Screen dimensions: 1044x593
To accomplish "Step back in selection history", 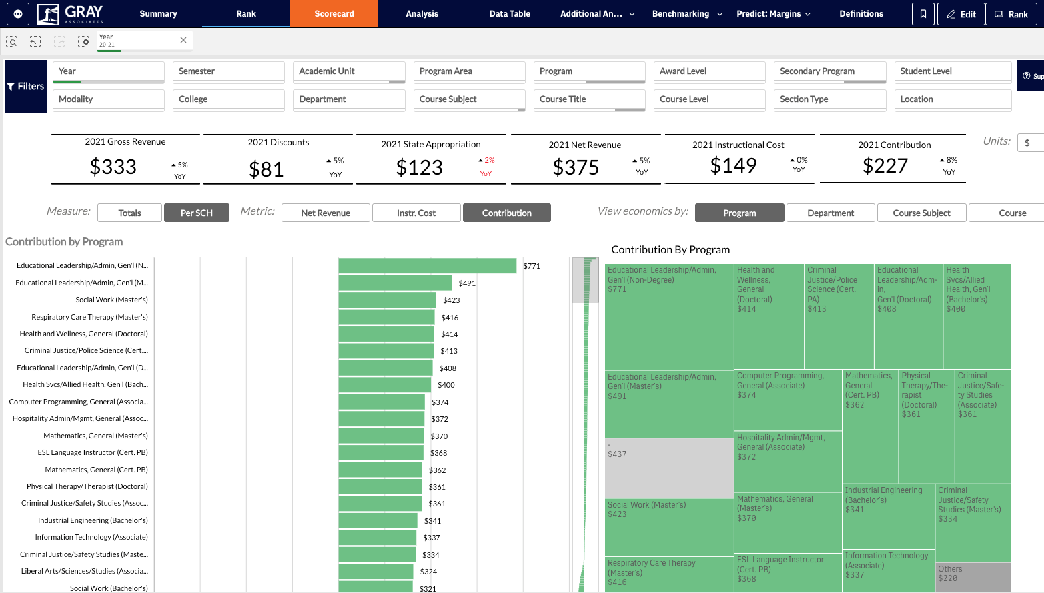I will (x=35, y=41).
